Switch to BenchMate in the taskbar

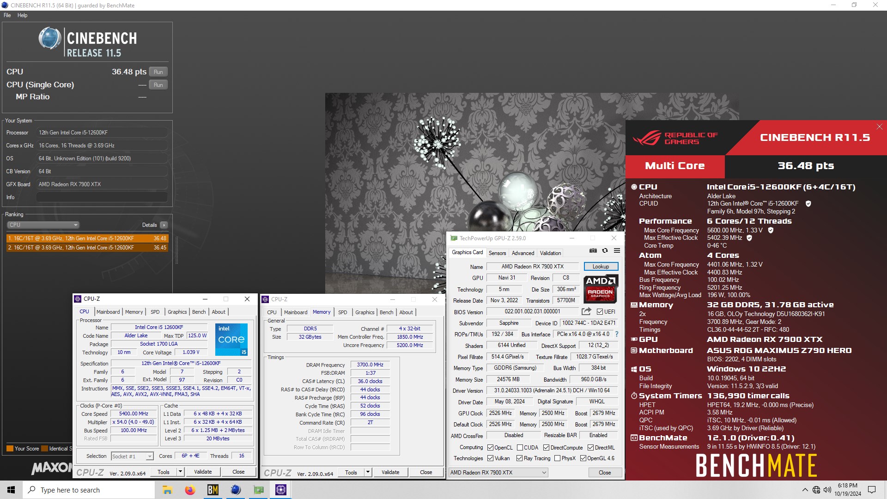pyautogui.click(x=213, y=490)
